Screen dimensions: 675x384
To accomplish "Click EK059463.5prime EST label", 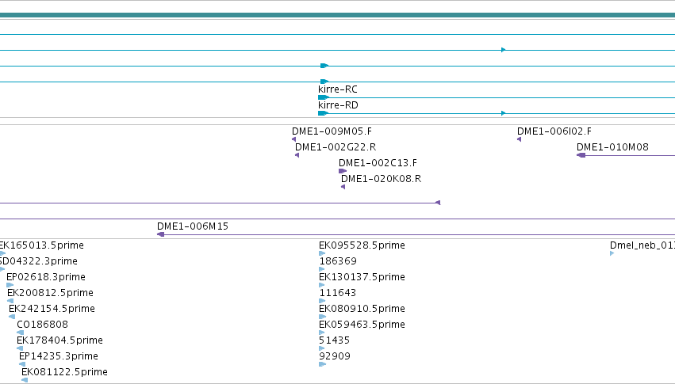I will [x=362, y=325].
